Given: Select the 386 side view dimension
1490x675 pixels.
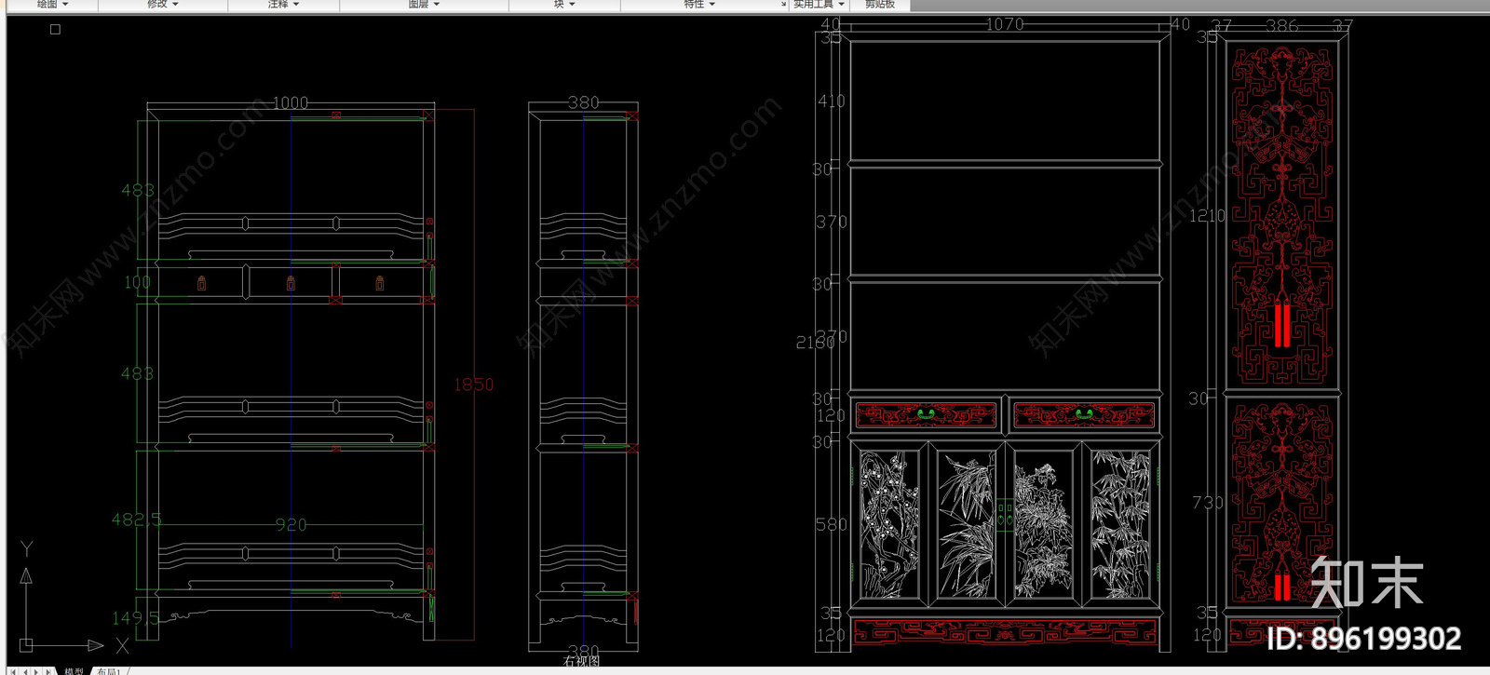Looking at the screenshot, I should 1281,26.
